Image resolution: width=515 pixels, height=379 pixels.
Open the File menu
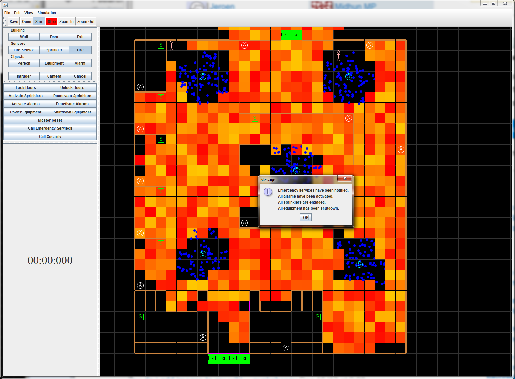click(x=7, y=13)
